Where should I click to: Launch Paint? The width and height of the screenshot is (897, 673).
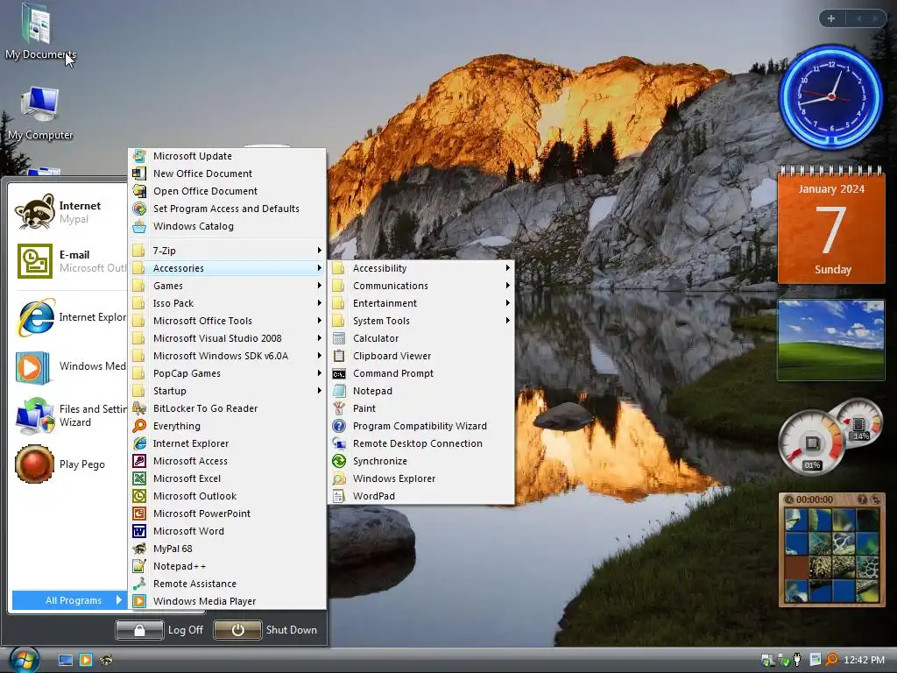pos(421,408)
